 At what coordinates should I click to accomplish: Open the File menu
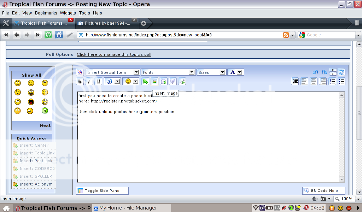pyautogui.click(x=5, y=13)
